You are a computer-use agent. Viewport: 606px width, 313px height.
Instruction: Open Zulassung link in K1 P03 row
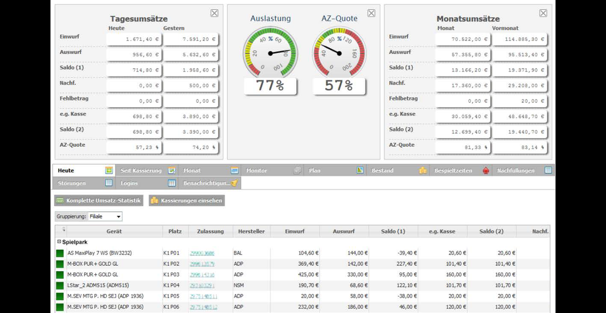click(x=202, y=275)
